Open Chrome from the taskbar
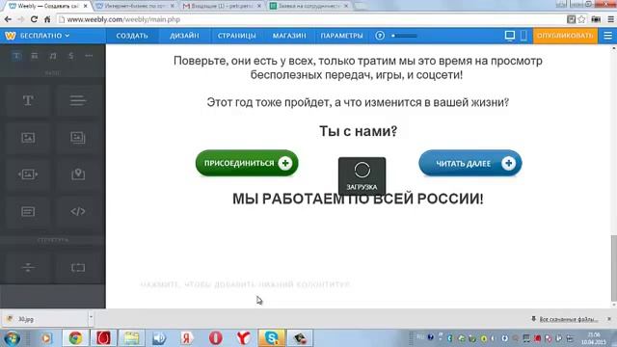The image size is (617, 347). click(x=75, y=338)
